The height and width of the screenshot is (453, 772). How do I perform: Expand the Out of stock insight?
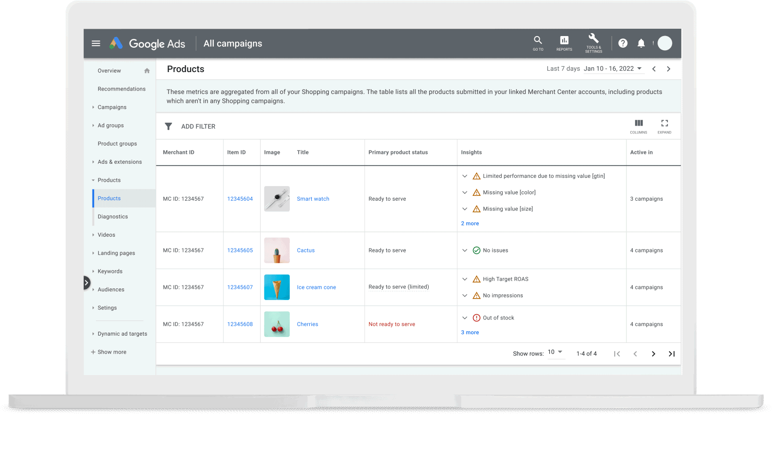tap(465, 318)
